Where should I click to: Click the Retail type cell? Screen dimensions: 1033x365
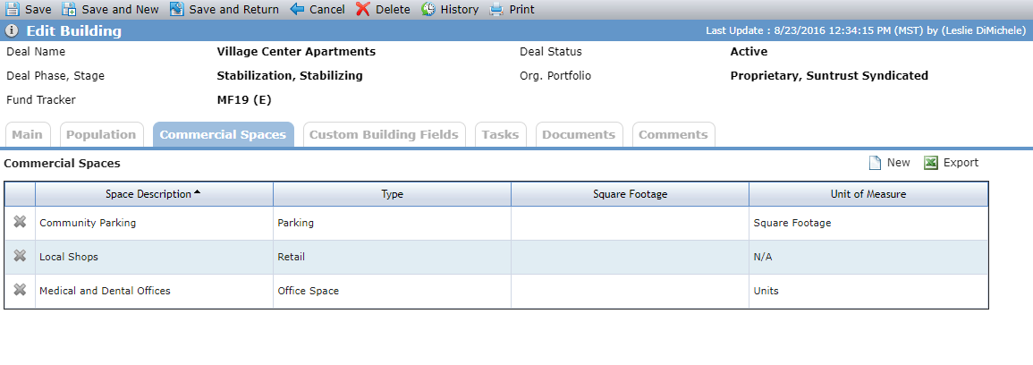tap(392, 257)
